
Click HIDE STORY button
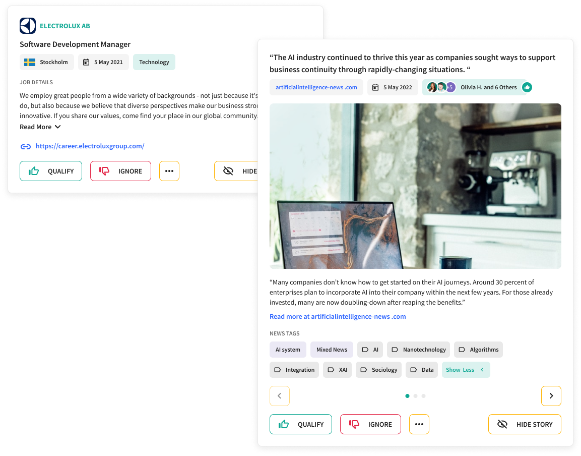point(525,424)
